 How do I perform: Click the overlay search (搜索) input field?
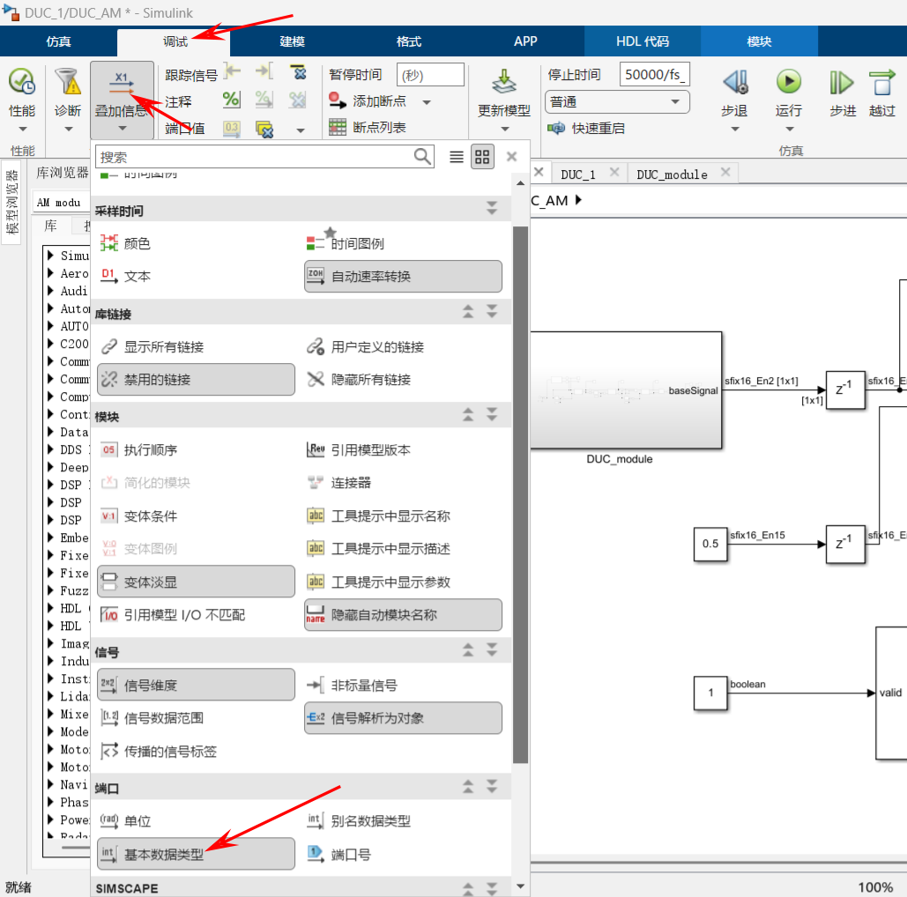pos(254,157)
